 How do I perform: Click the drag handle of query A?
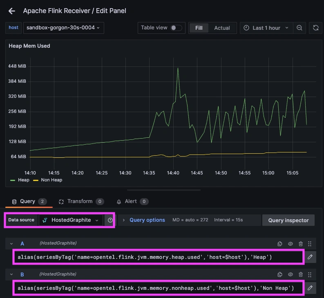[x=310, y=244]
